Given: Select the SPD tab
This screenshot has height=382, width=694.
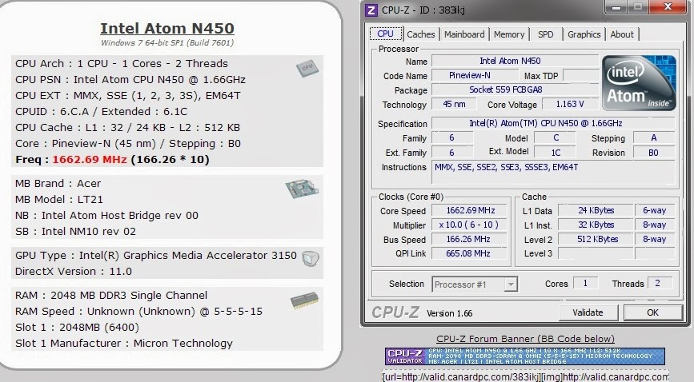Looking at the screenshot, I should 545,34.
